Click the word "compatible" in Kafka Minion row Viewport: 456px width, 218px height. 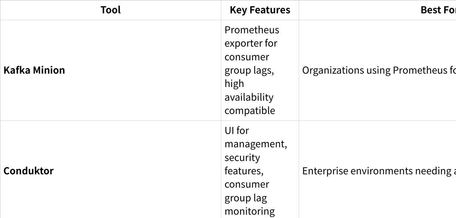250,111
